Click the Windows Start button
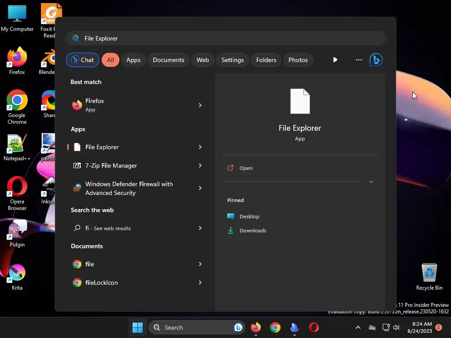The image size is (451, 338). 137,327
